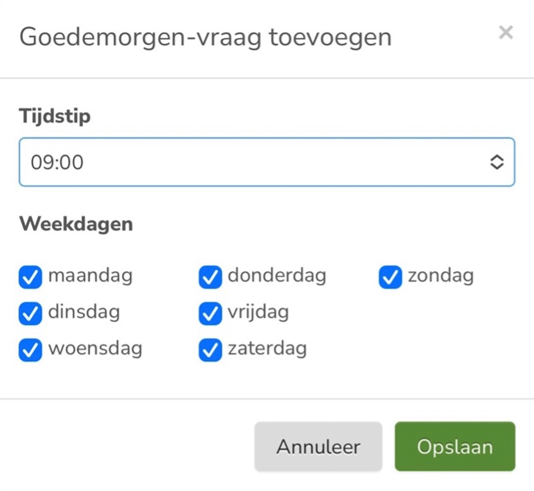The image size is (534, 491).
Task: Click the 'vrijdag' label text
Action: (258, 312)
